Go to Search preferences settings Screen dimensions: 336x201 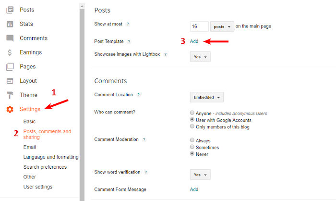click(45, 167)
